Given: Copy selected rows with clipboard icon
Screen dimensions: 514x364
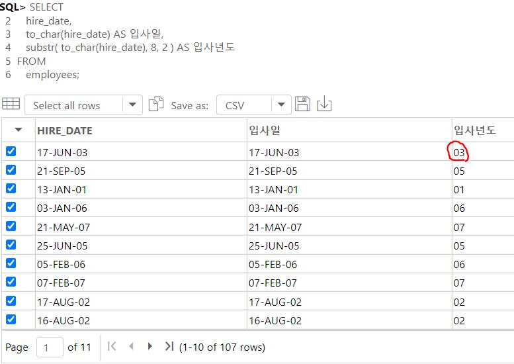Looking at the screenshot, I should [x=156, y=104].
